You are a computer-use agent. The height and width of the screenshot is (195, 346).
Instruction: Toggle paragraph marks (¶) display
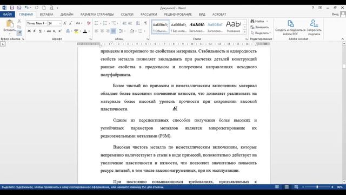click(145, 23)
